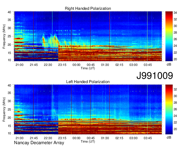Click the "Left Handed Polarization" plot title
This screenshot has width=180, height=146.
click(x=88, y=82)
